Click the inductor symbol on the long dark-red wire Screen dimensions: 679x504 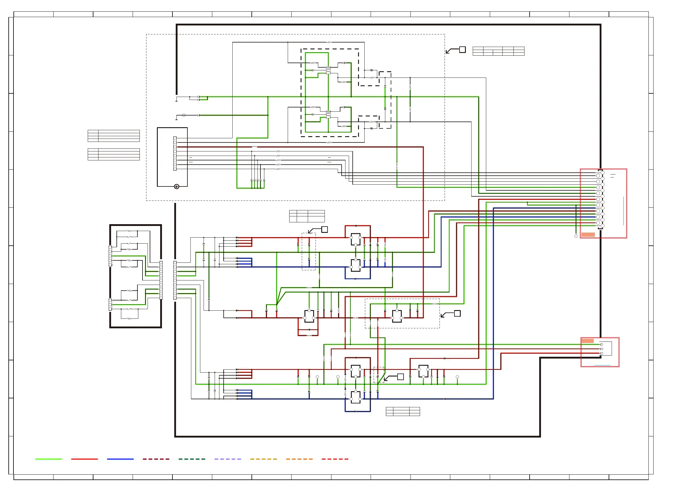(254, 147)
